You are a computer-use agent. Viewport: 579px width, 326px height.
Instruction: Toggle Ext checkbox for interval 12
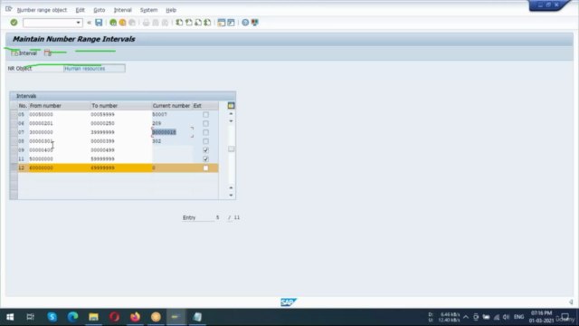point(205,168)
